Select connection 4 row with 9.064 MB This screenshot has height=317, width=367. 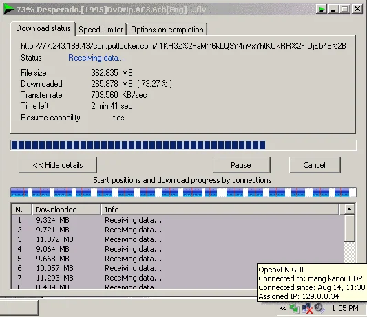point(178,249)
